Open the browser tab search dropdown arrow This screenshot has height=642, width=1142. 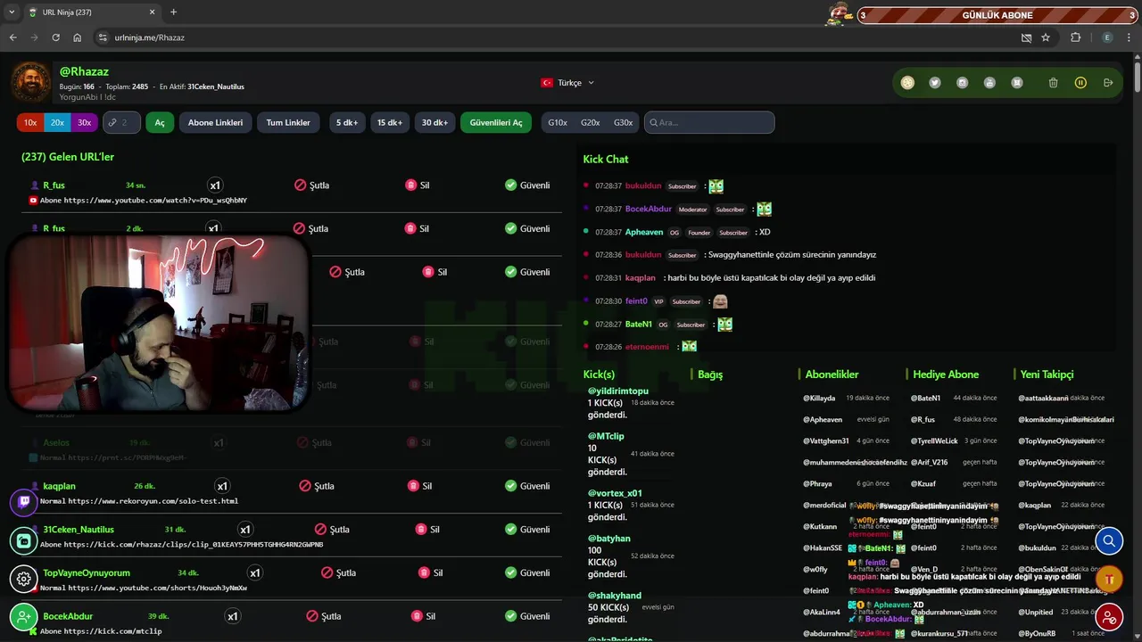(x=12, y=12)
